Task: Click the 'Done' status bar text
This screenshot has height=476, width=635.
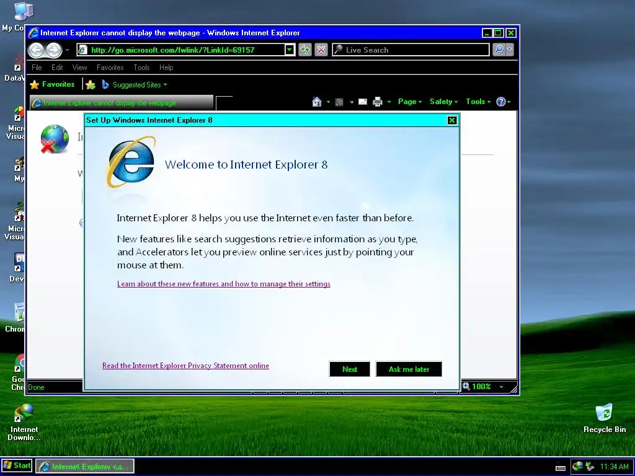Action: point(36,387)
